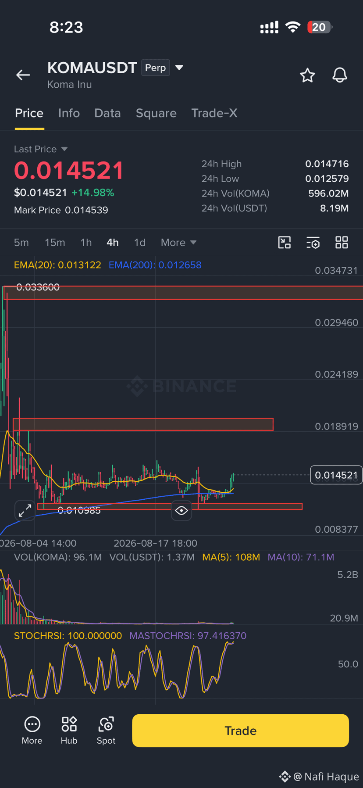Tap the MA(10) volume average label

pos(301,557)
